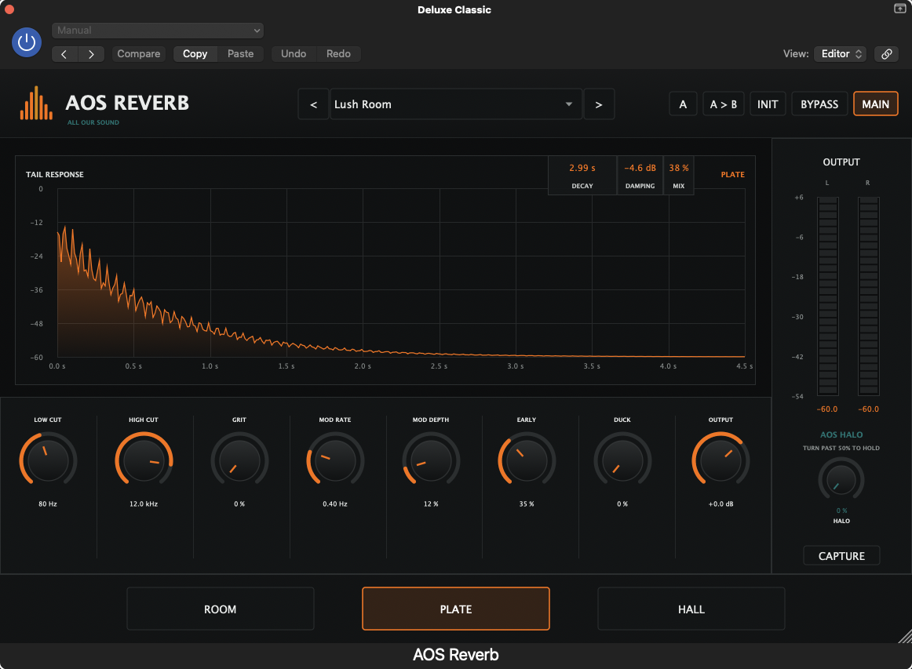
Task: Go to next setting with right chevron
Action: [91, 54]
